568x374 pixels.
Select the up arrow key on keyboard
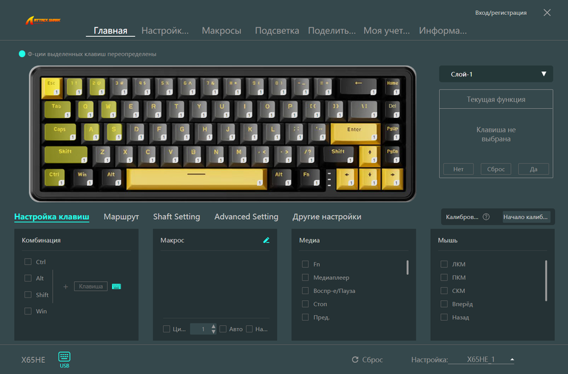[x=369, y=156]
